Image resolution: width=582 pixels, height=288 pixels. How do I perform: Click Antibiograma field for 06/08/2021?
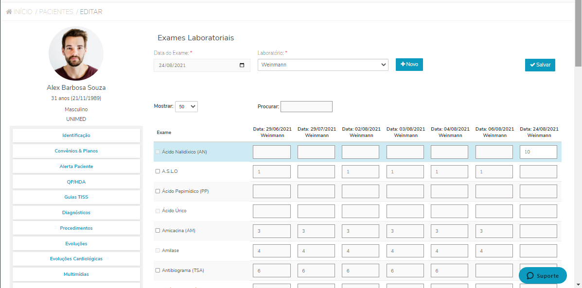pos(494,271)
